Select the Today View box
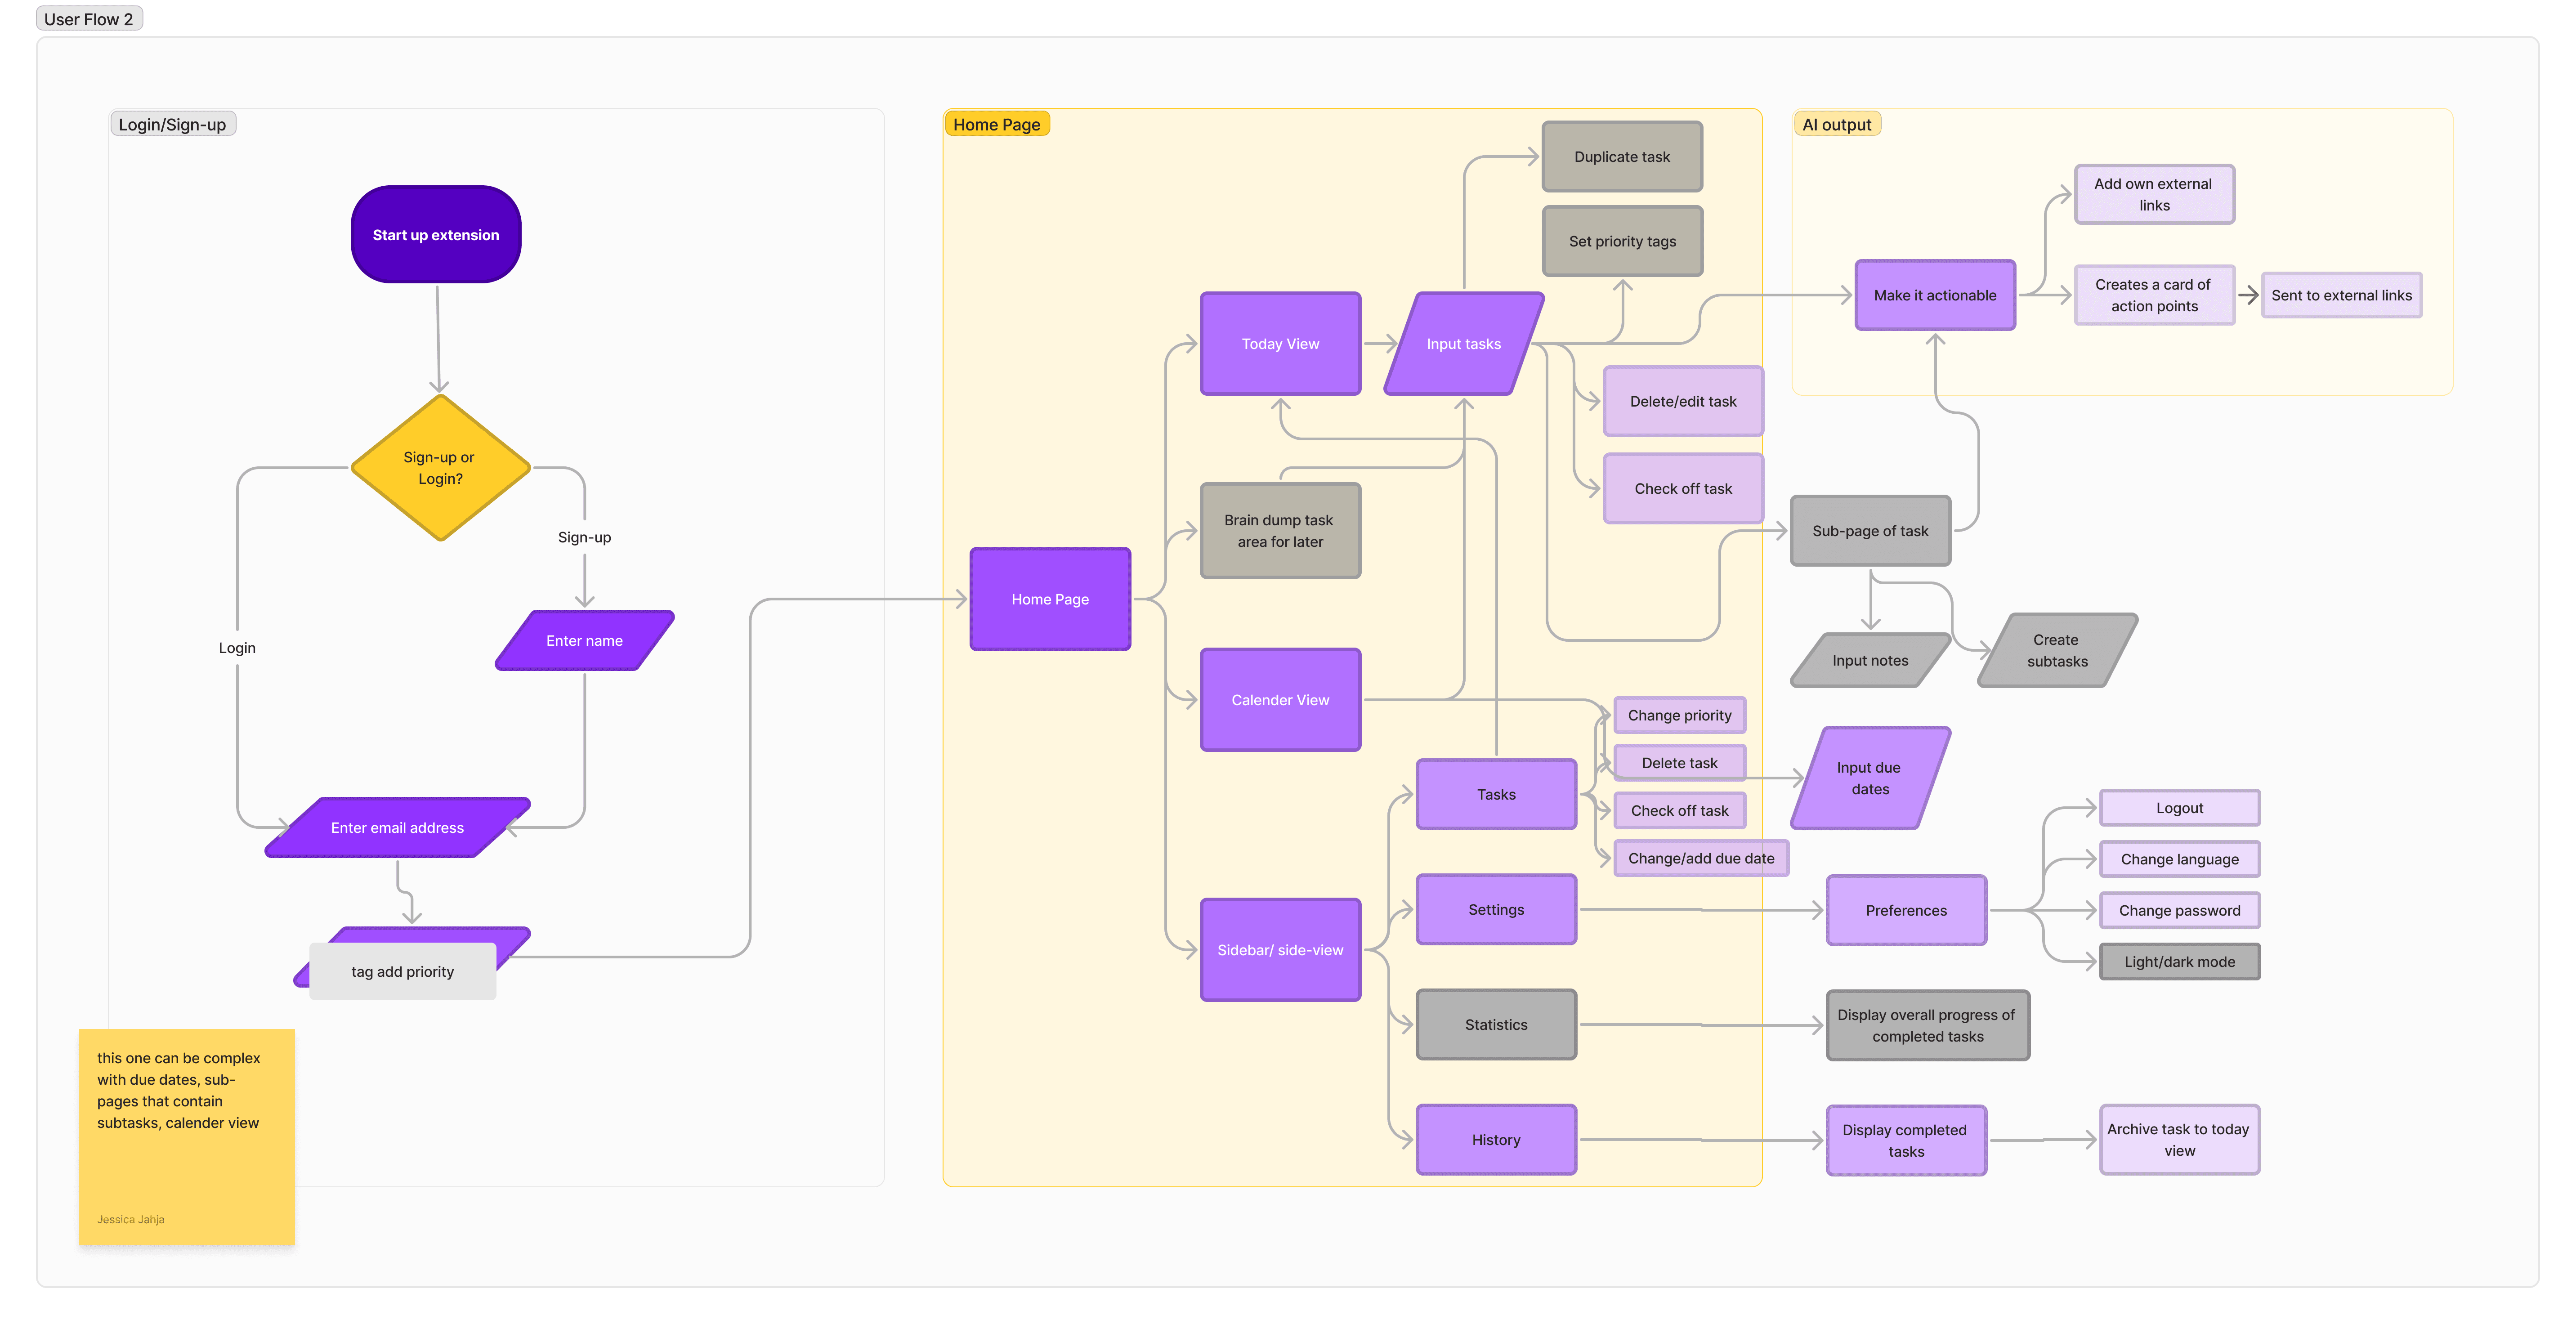The height and width of the screenshot is (1324, 2576). (1279, 343)
